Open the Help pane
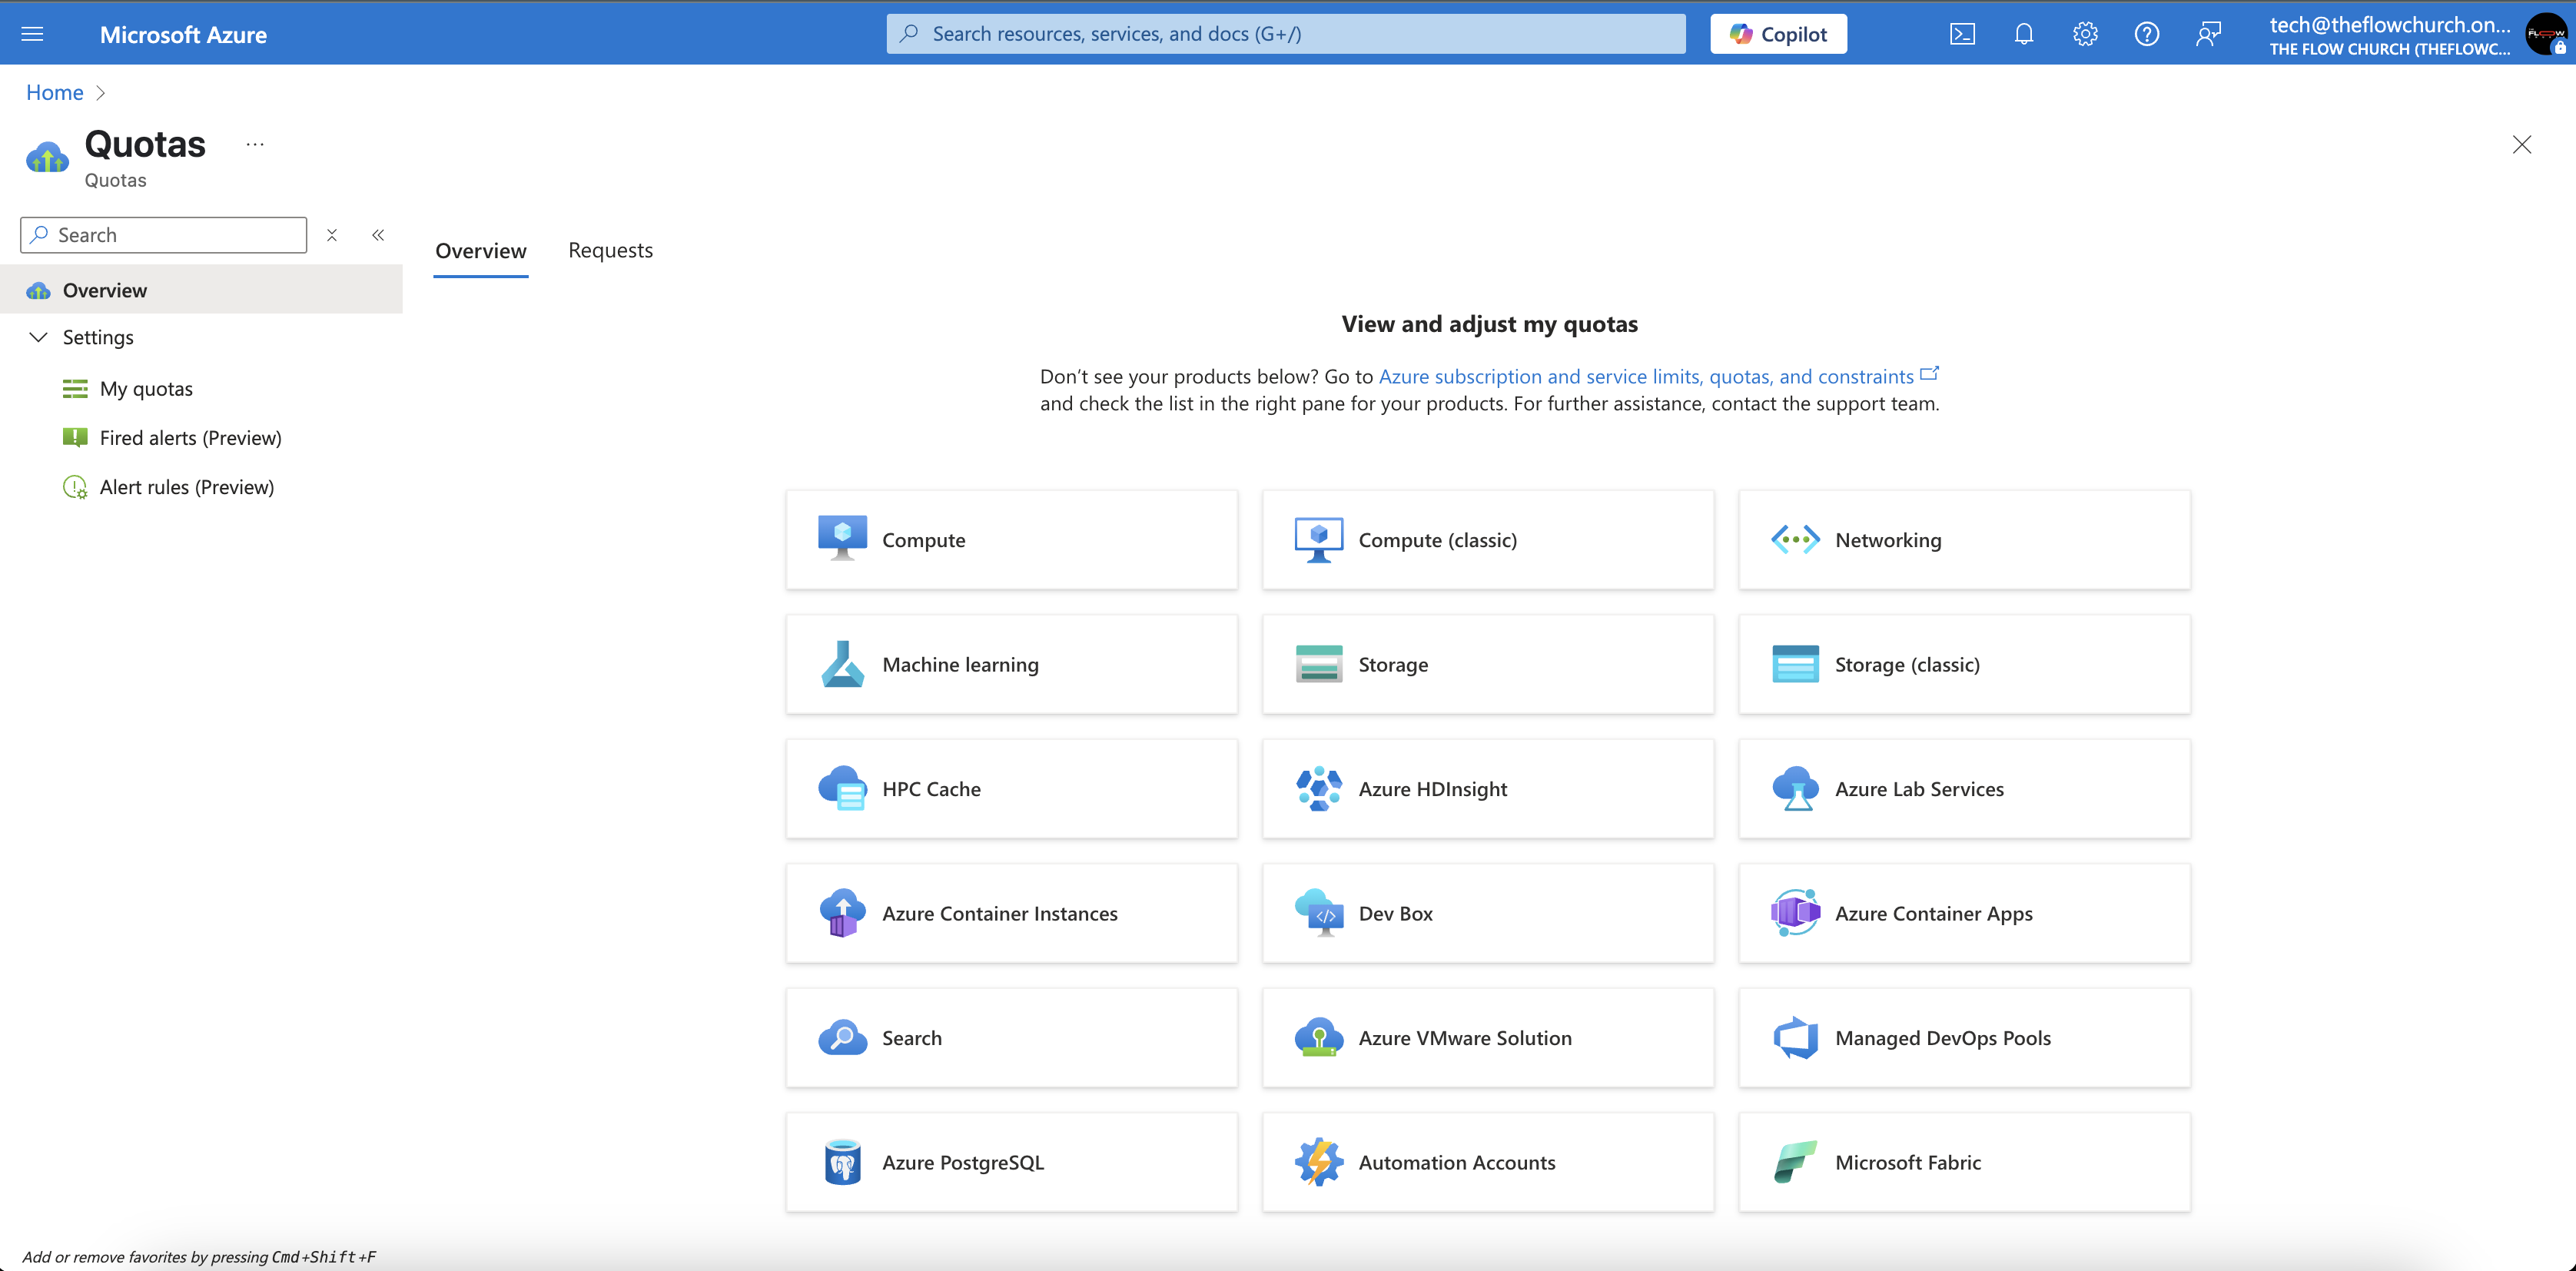2576x1271 pixels. click(2146, 33)
